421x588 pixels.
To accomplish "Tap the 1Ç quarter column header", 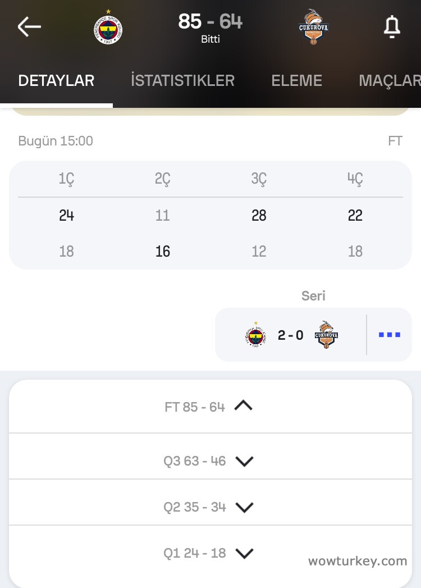I will pyautogui.click(x=66, y=179).
